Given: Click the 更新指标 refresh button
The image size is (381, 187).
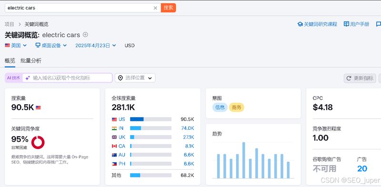Looking at the screenshot, I should click(360, 78).
